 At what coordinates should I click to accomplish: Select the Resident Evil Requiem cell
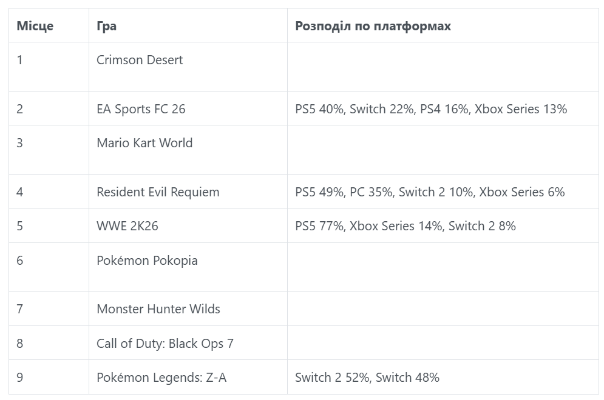[x=188, y=192]
